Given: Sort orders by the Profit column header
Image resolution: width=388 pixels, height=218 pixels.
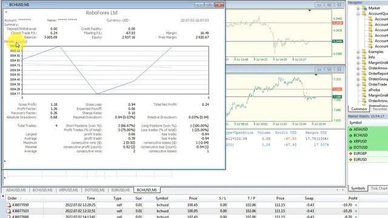Looking at the screenshot, I should (x=353, y=198).
